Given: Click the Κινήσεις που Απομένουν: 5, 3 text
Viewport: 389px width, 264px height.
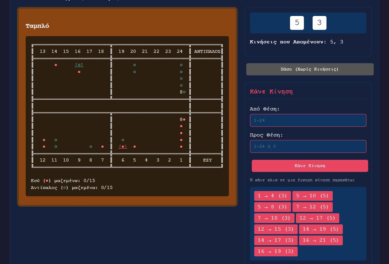Looking at the screenshot, I should tap(297, 42).
